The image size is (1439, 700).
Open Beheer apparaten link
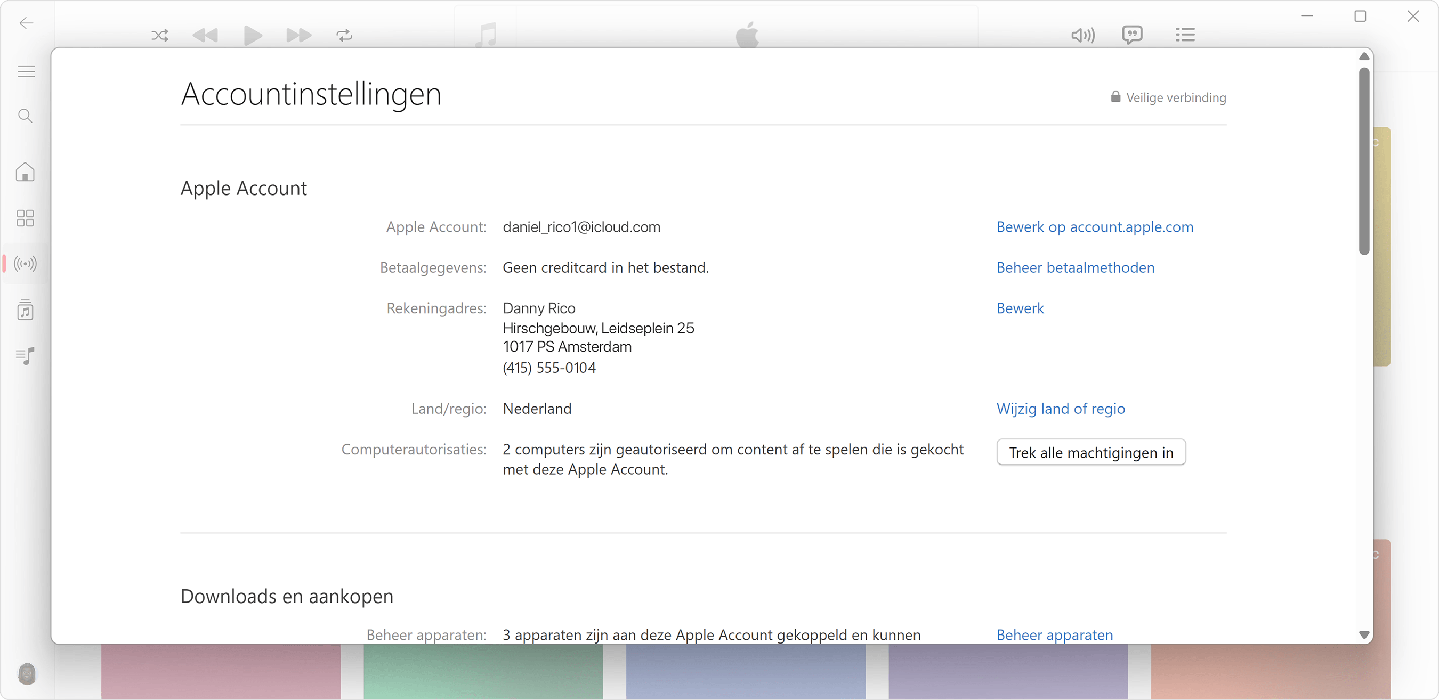click(x=1055, y=635)
